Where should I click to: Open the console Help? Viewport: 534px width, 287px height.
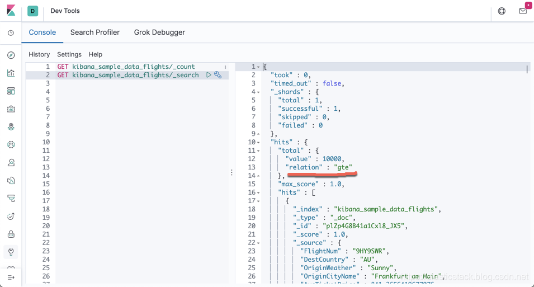[x=96, y=54]
